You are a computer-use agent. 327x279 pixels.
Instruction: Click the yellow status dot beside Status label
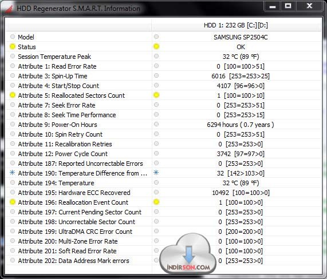tap(13, 47)
